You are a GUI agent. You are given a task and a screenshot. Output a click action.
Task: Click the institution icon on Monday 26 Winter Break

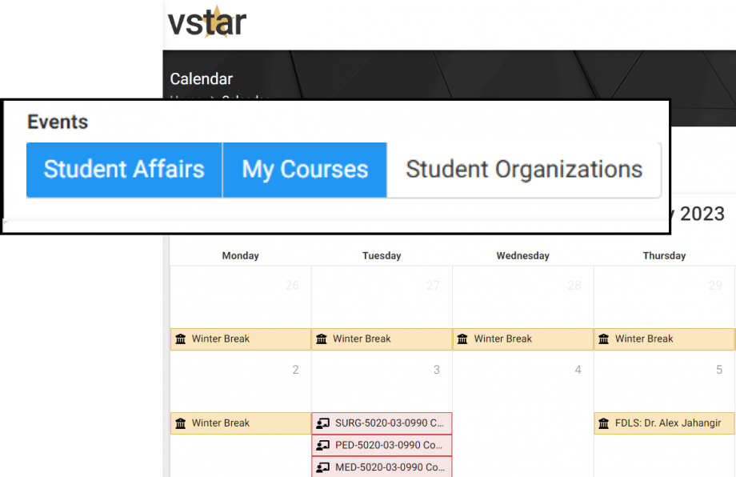pos(181,339)
